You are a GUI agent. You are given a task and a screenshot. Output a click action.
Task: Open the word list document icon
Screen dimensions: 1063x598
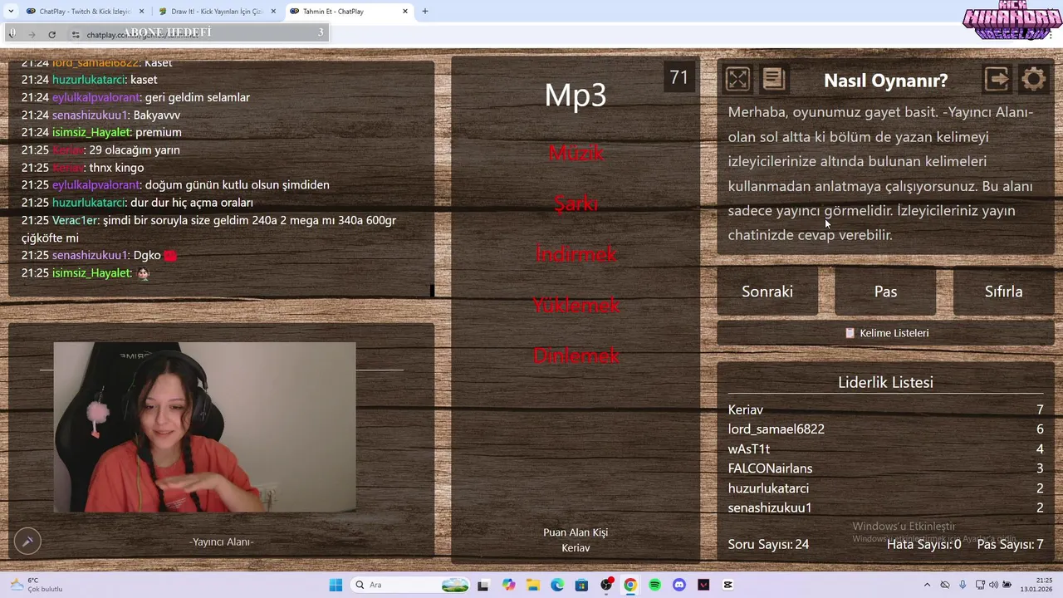coord(773,79)
